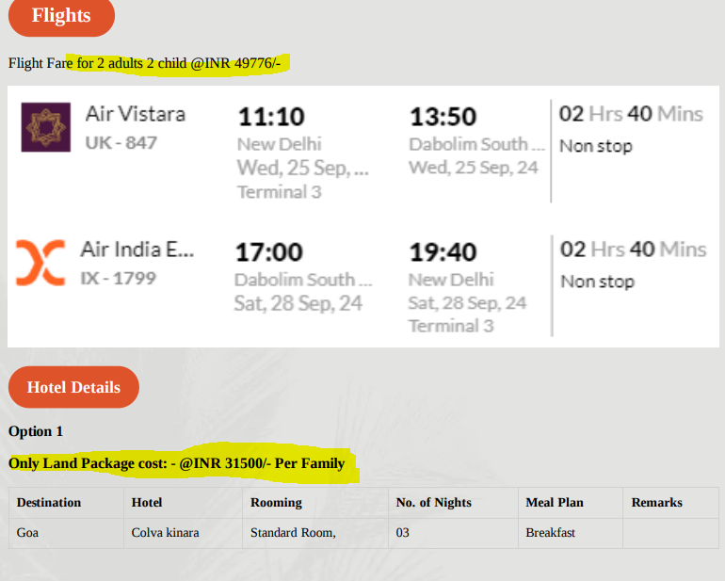Click the 17:00 return departure time
This screenshot has width=725, height=581.
coord(269,252)
